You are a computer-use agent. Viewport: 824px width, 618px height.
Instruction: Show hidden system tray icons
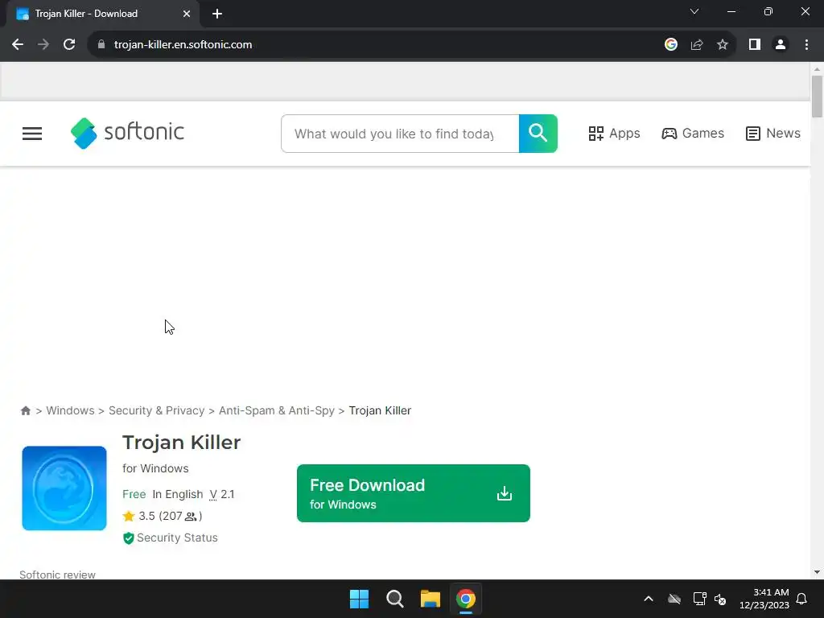tap(649, 599)
